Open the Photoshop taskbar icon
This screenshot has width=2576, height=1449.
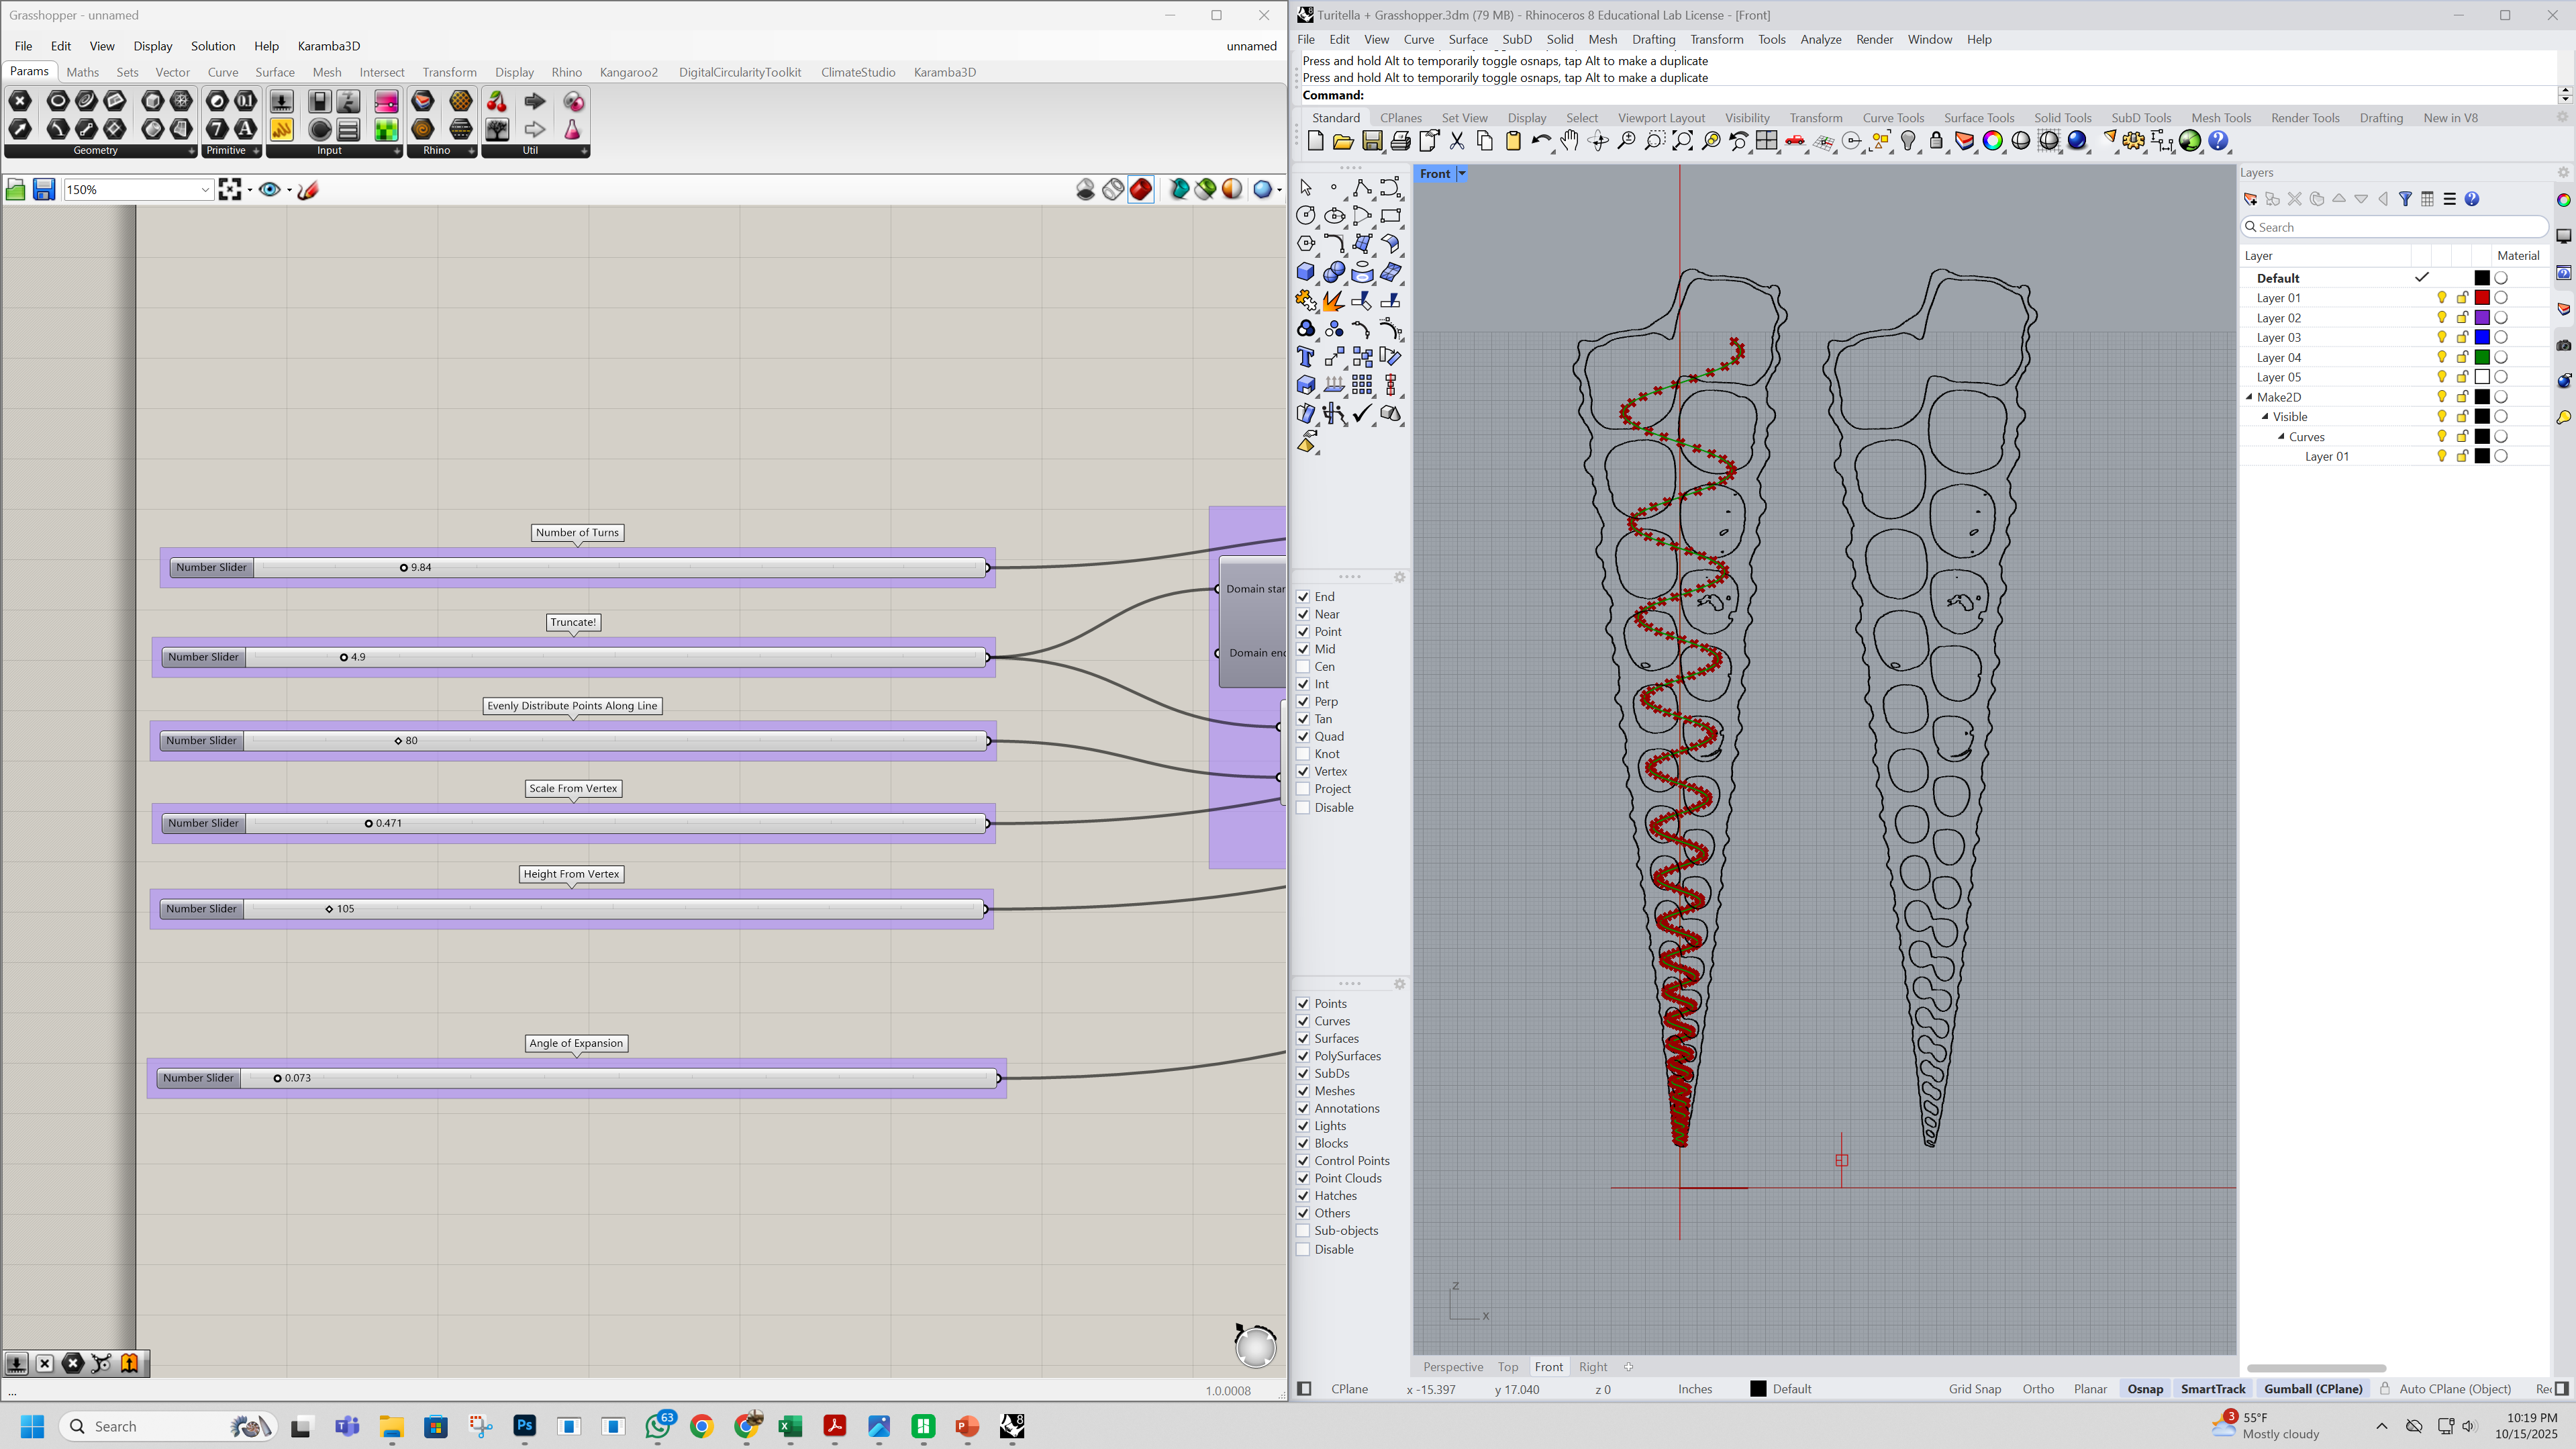coord(524,1426)
